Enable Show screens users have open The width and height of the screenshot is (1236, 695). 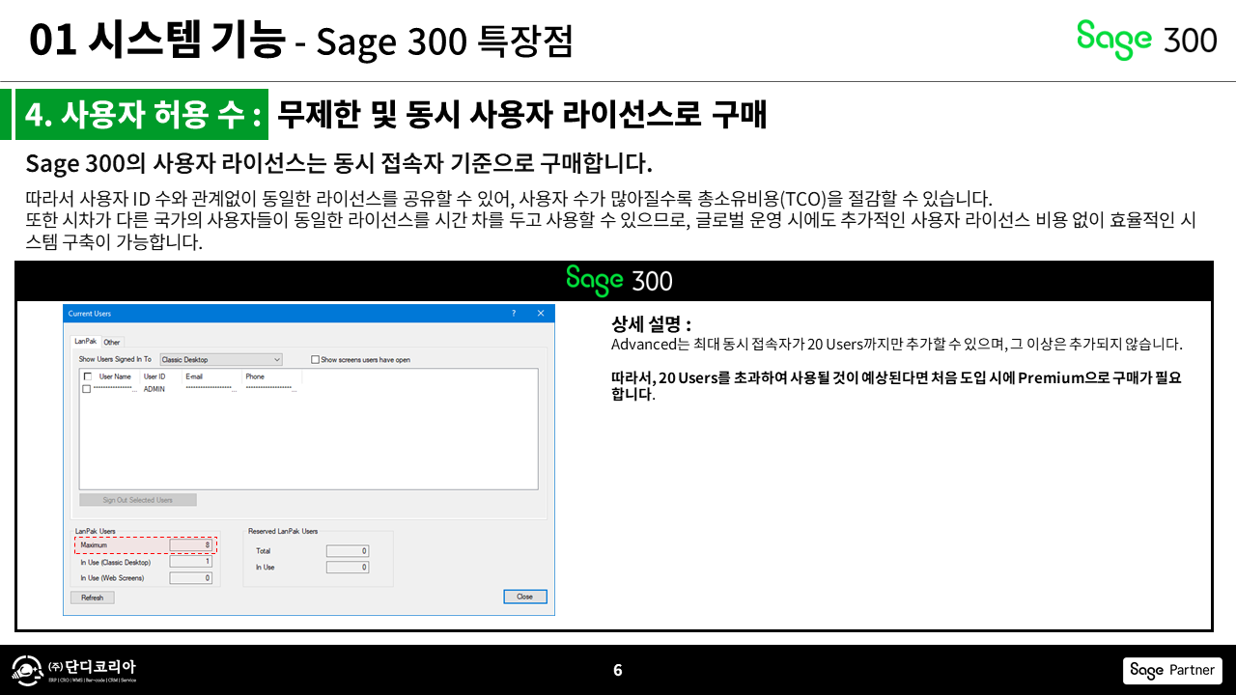(x=315, y=360)
